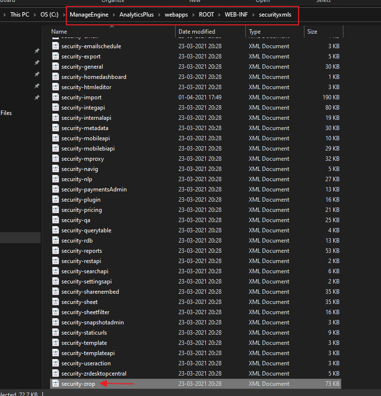Expand the chevron after This PC
This screenshot has height=396, width=381.
[35, 15]
